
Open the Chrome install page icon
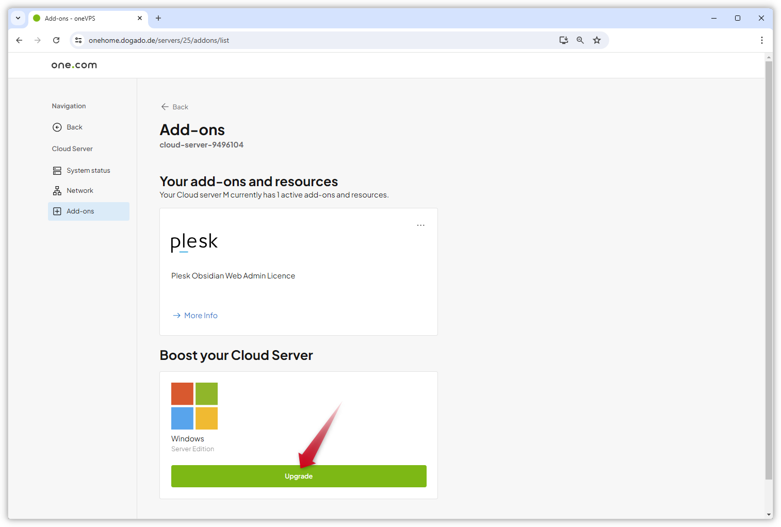coord(563,40)
